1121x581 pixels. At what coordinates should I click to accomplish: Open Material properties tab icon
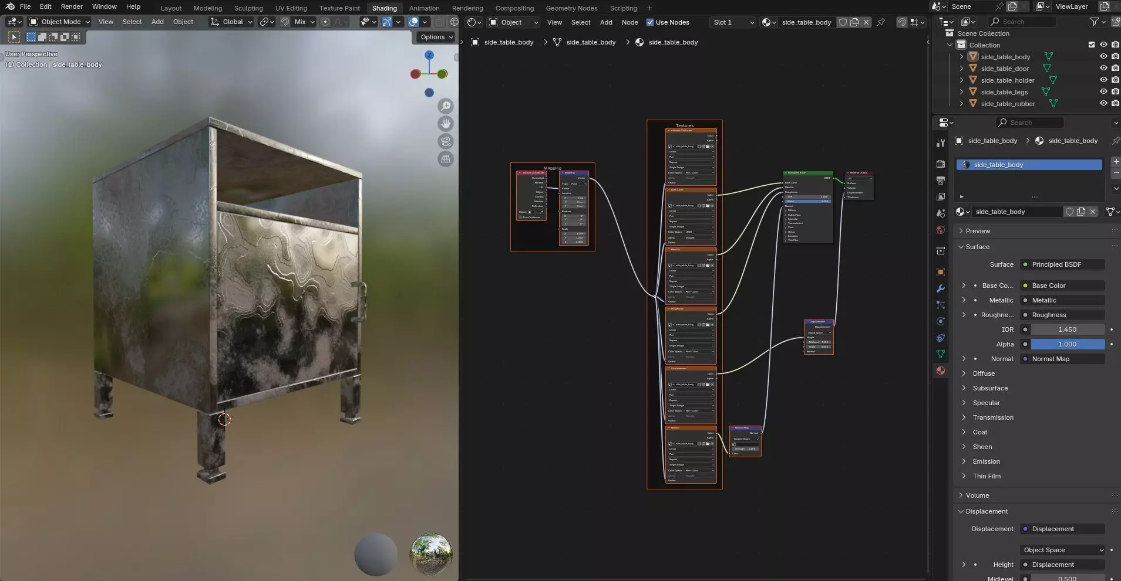941,371
